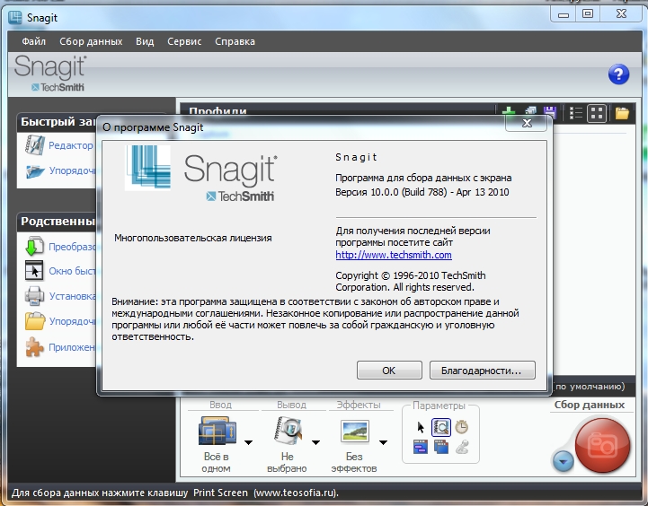Click the Упорядочить link under Редактор

pyautogui.click(x=72, y=170)
